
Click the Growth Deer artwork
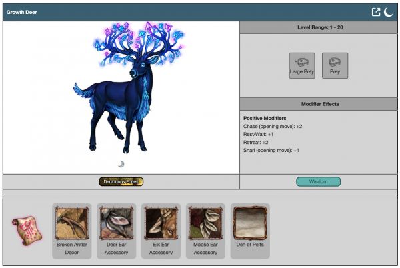(x=127, y=90)
